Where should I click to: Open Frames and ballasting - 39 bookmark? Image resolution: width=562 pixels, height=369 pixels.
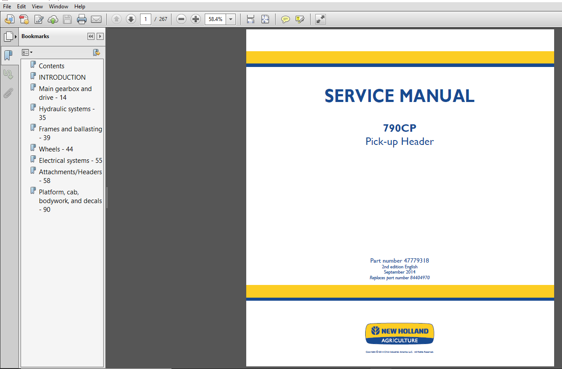coord(70,134)
